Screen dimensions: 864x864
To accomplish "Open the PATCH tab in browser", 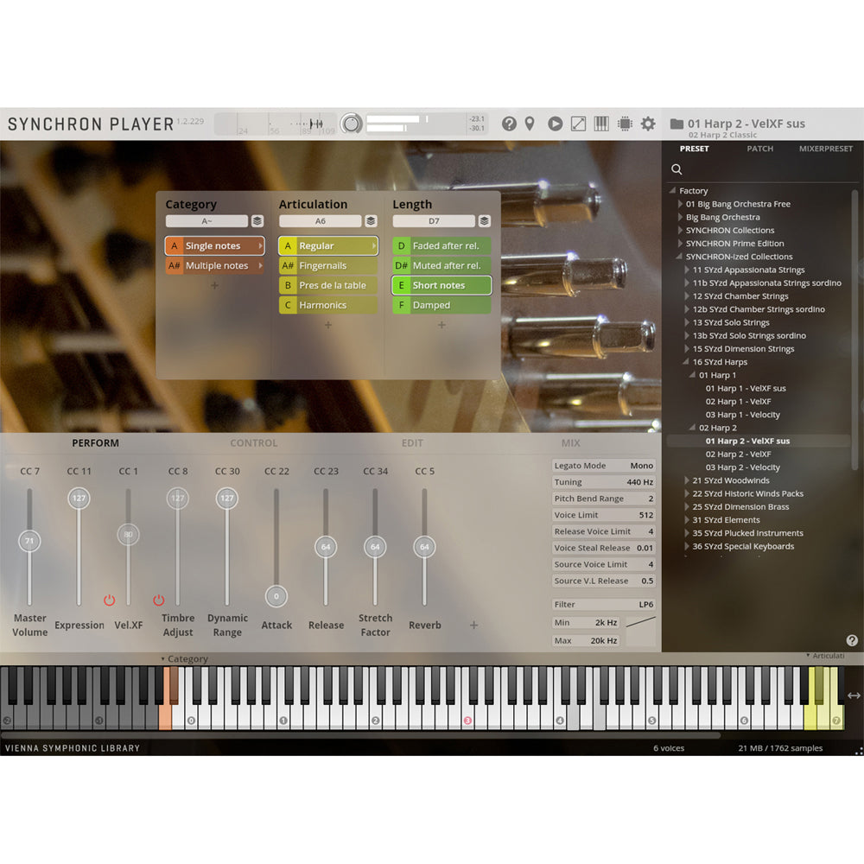I will [759, 149].
